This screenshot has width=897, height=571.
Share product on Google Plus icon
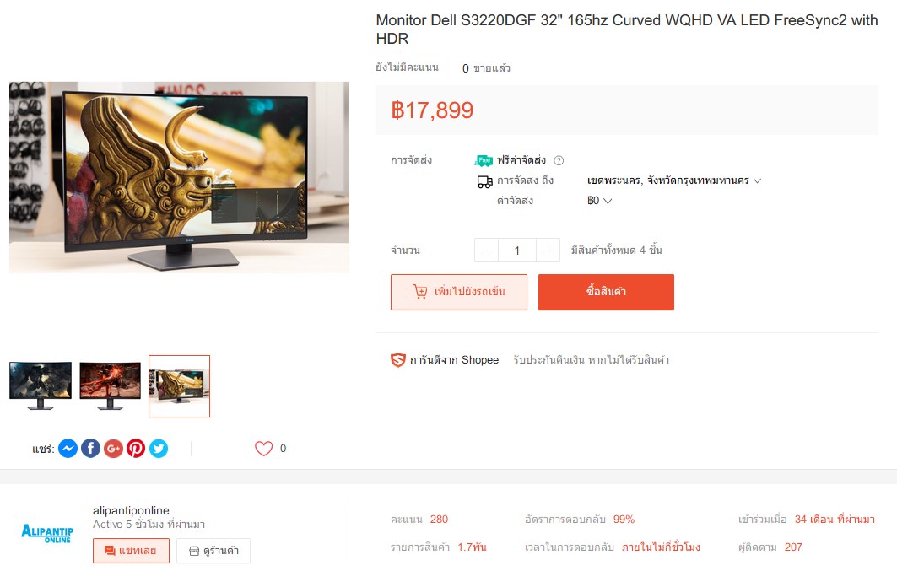113,449
